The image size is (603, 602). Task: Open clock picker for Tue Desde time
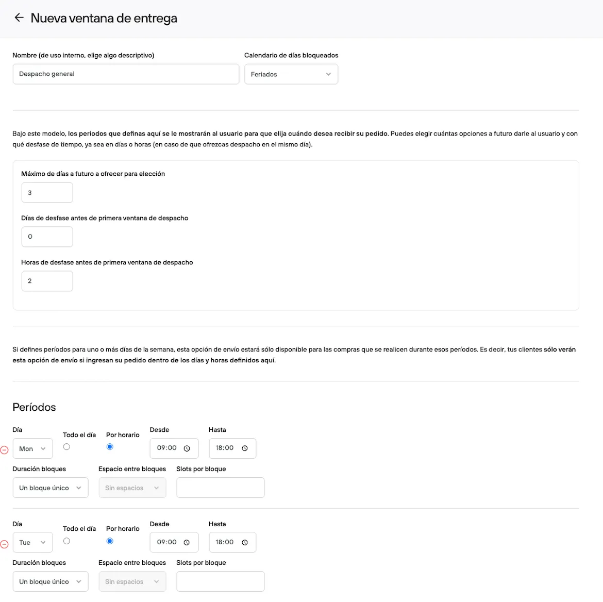click(x=187, y=542)
